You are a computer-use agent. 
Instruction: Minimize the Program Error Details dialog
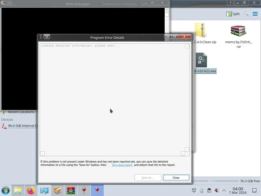point(168,36)
